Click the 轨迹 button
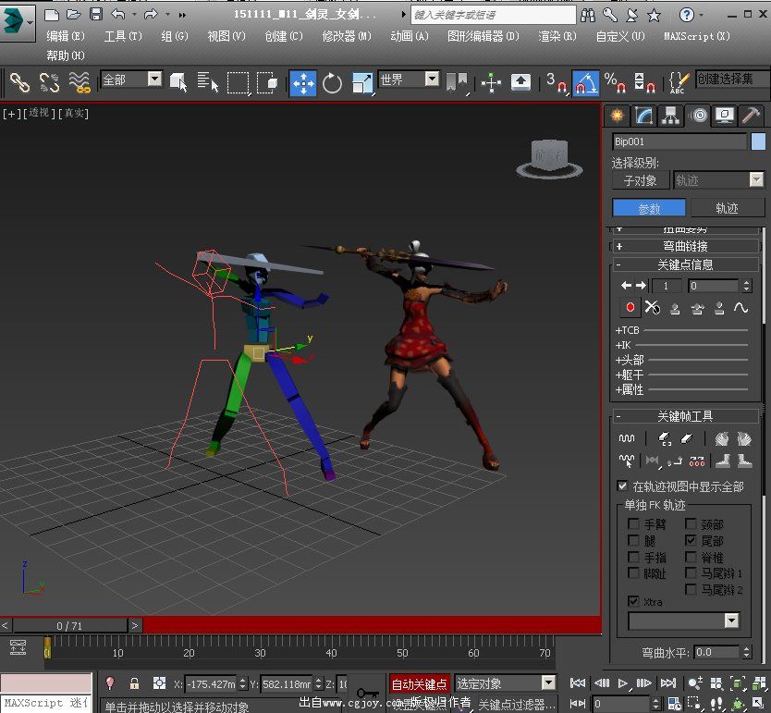This screenshot has height=713, width=771. pos(727,208)
